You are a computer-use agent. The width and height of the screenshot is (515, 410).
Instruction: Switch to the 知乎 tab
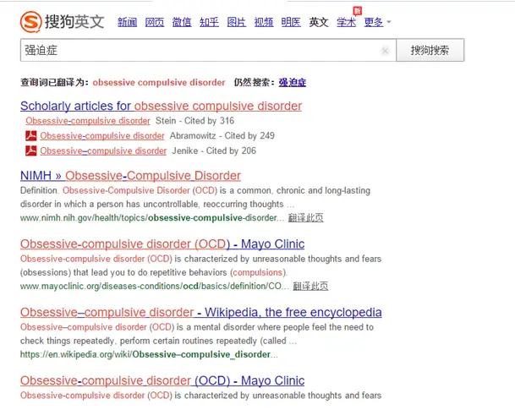(209, 22)
